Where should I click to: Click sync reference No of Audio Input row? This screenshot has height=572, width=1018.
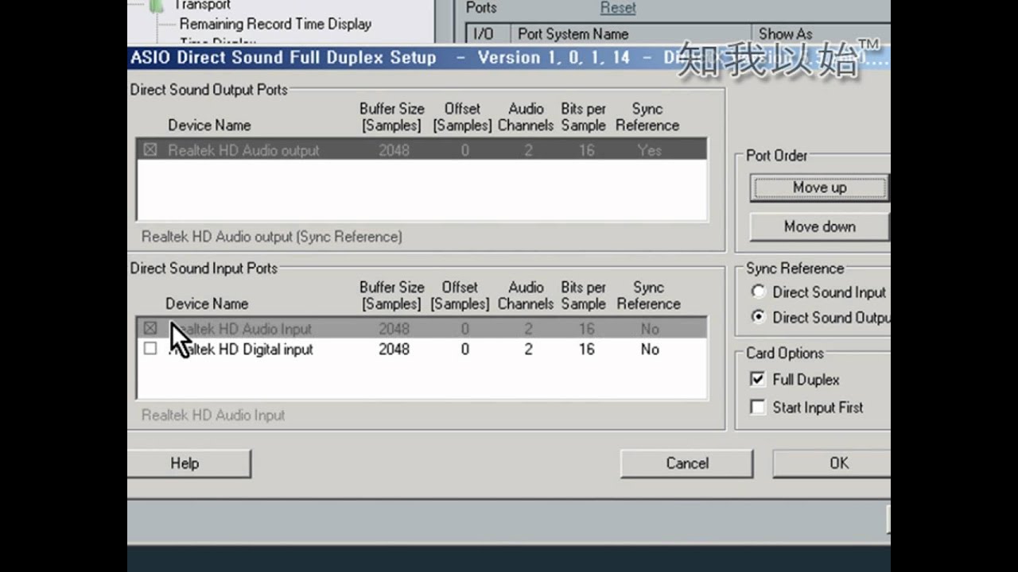pyautogui.click(x=650, y=329)
